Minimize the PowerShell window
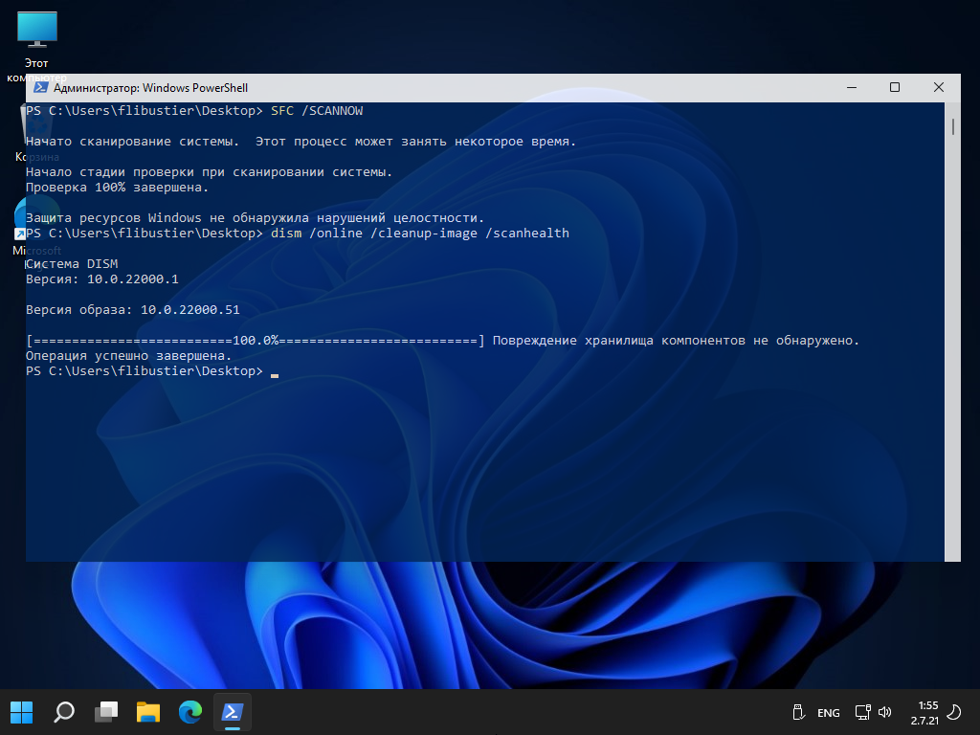The image size is (980, 735). 852,87
